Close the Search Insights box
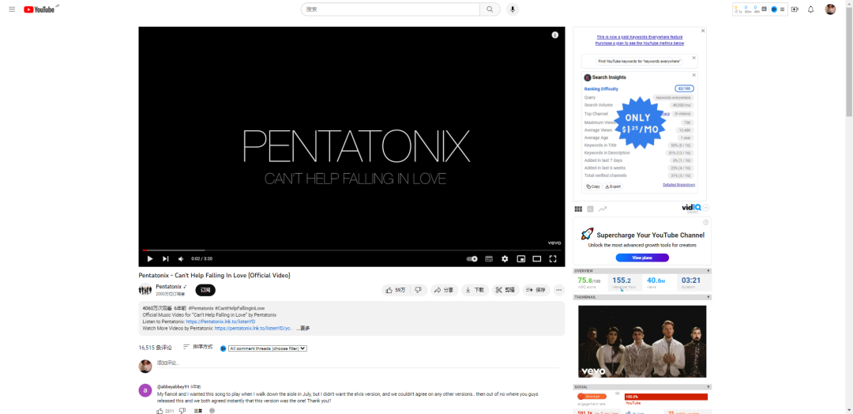Viewport: 853px width, 414px height. pos(693,75)
